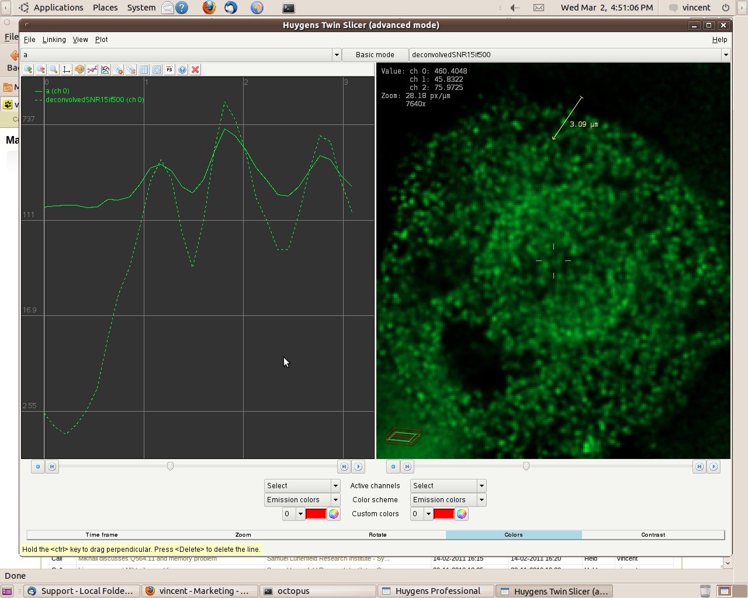Open the Plot menu
748x598 pixels.
[x=102, y=40]
